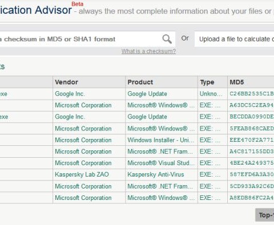This screenshot has width=274, height=225.
Task: Open the 'What is a checksum?' link
Action: (148, 51)
